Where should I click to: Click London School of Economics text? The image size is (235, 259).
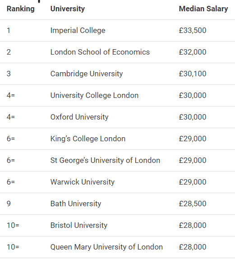tap(100, 52)
